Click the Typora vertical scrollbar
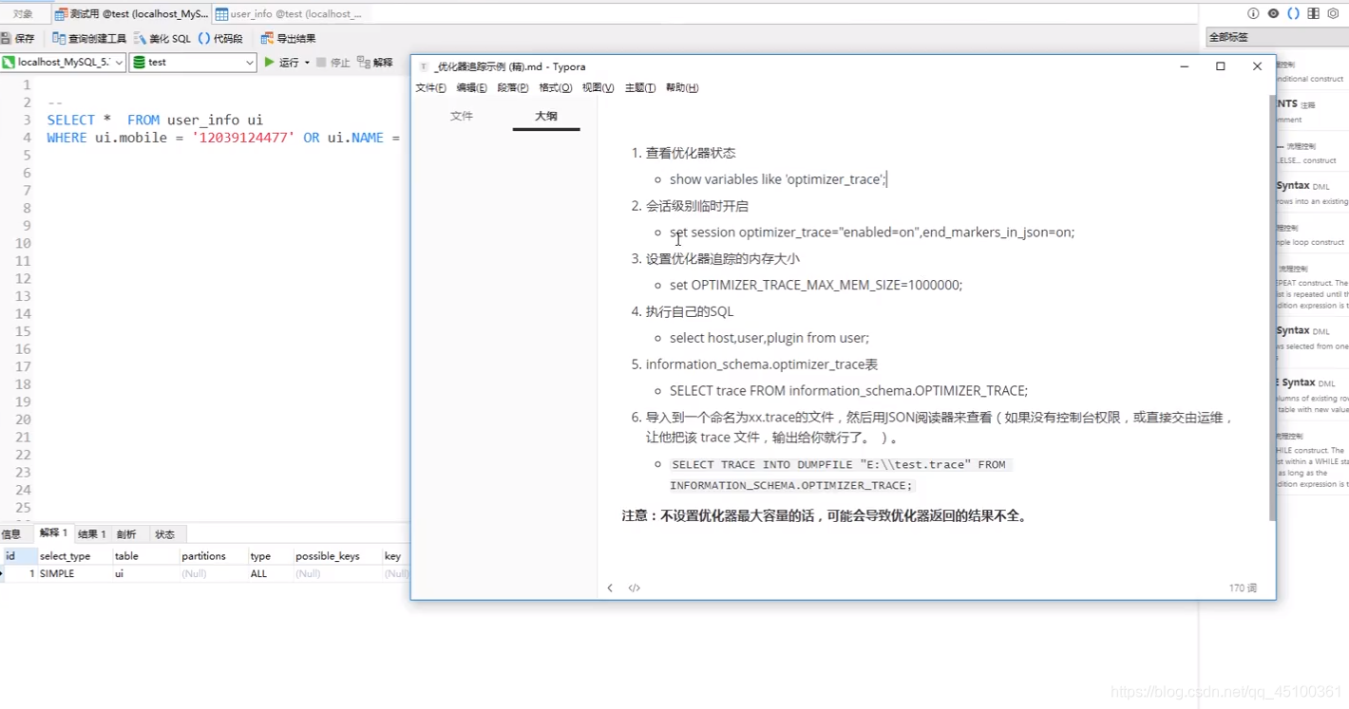The image size is (1349, 709). coord(1272,308)
